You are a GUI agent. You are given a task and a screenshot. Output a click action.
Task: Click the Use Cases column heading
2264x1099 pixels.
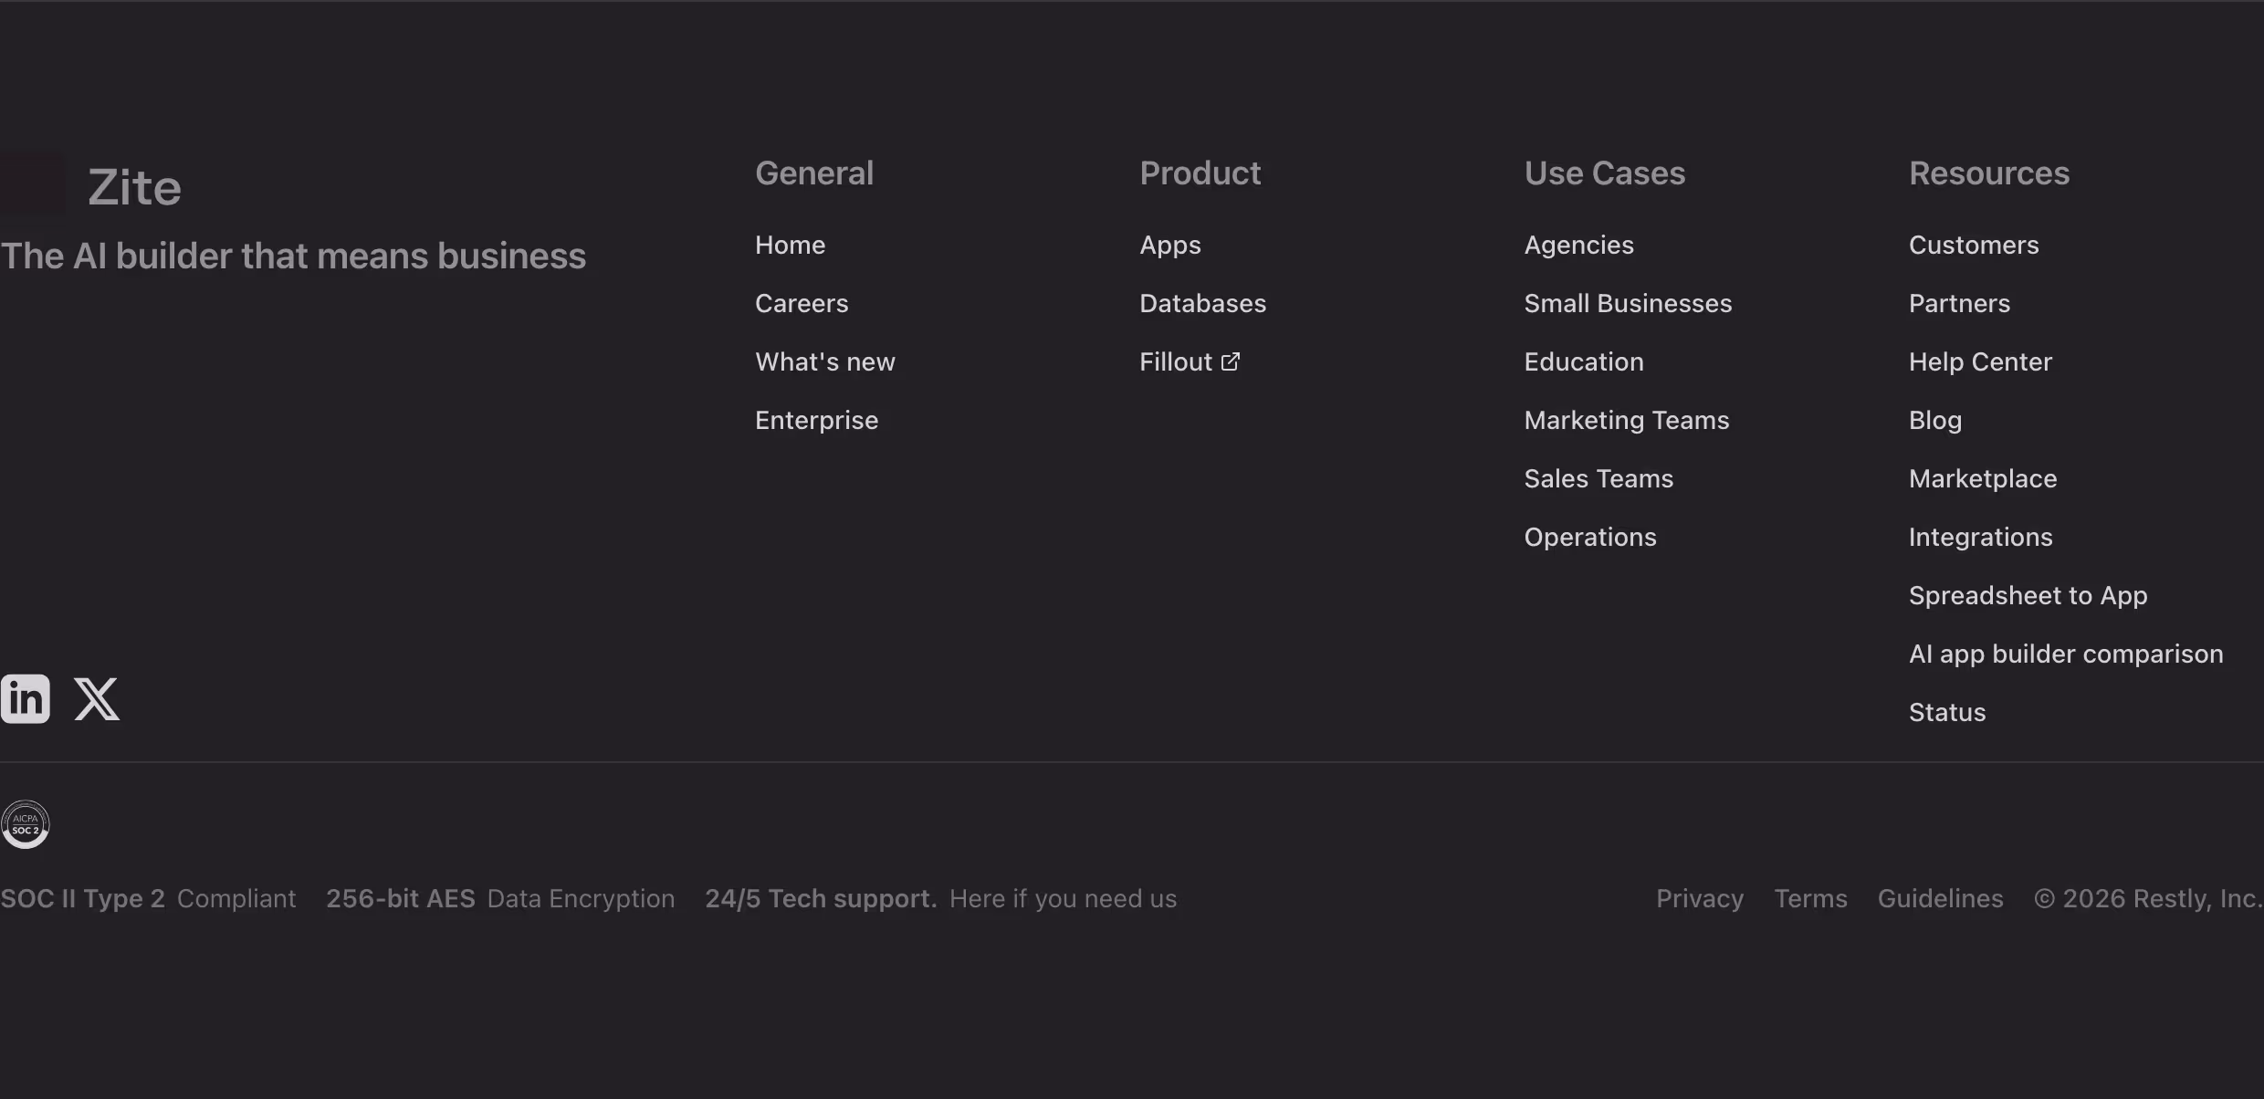pos(1605,173)
